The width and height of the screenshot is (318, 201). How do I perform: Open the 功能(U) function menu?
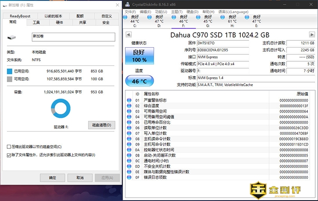point(160,11)
